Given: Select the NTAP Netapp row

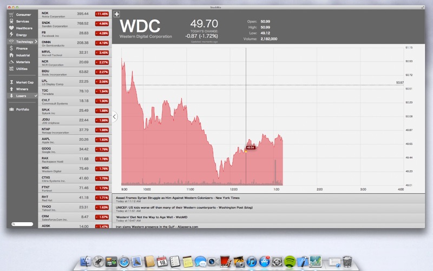Looking at the screenshot, I should coord(75,130).
